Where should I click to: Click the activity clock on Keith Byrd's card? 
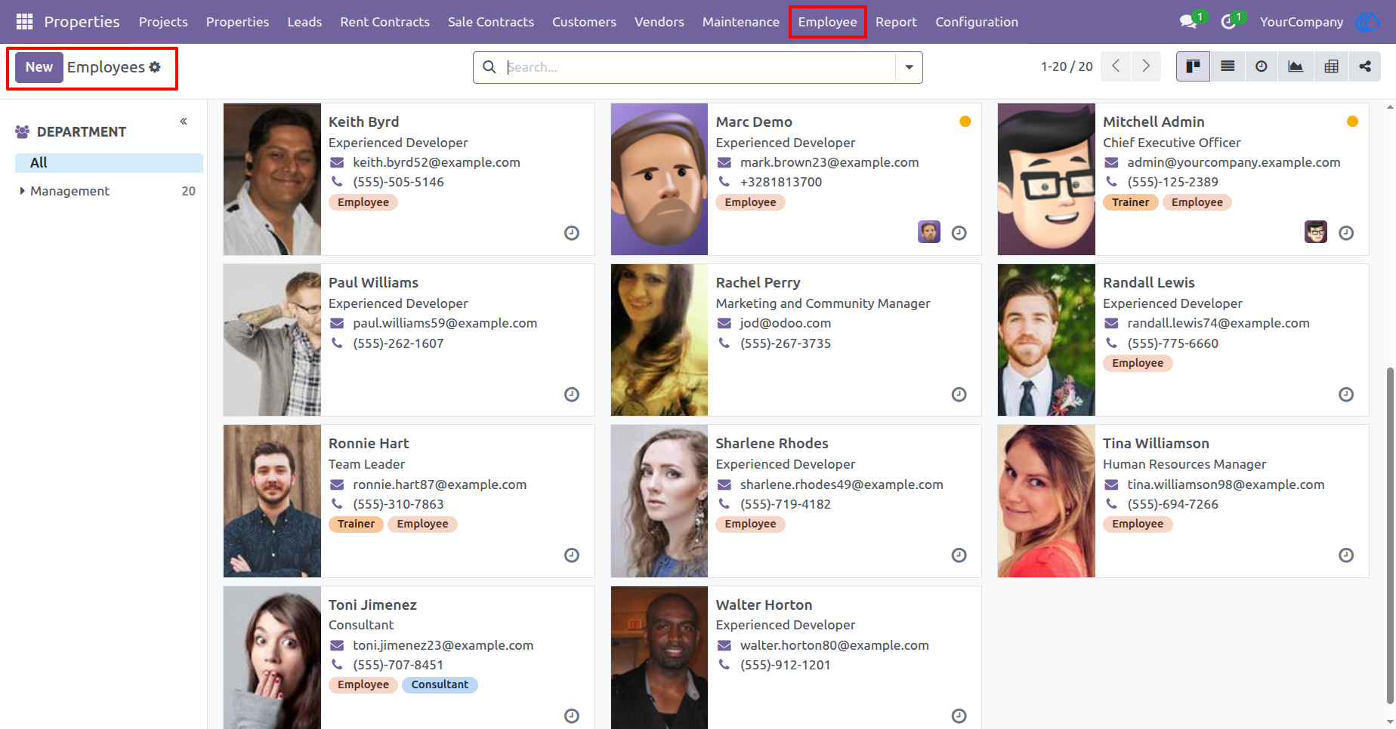point(572,233)
